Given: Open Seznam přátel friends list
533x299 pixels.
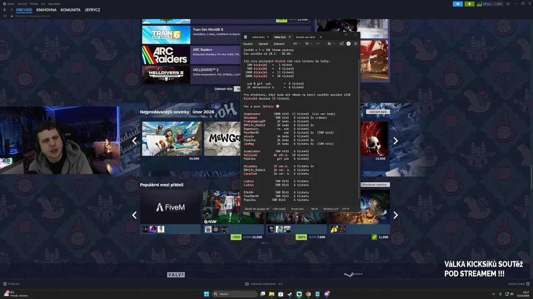Looking at the screenshot, I should 518,284.
